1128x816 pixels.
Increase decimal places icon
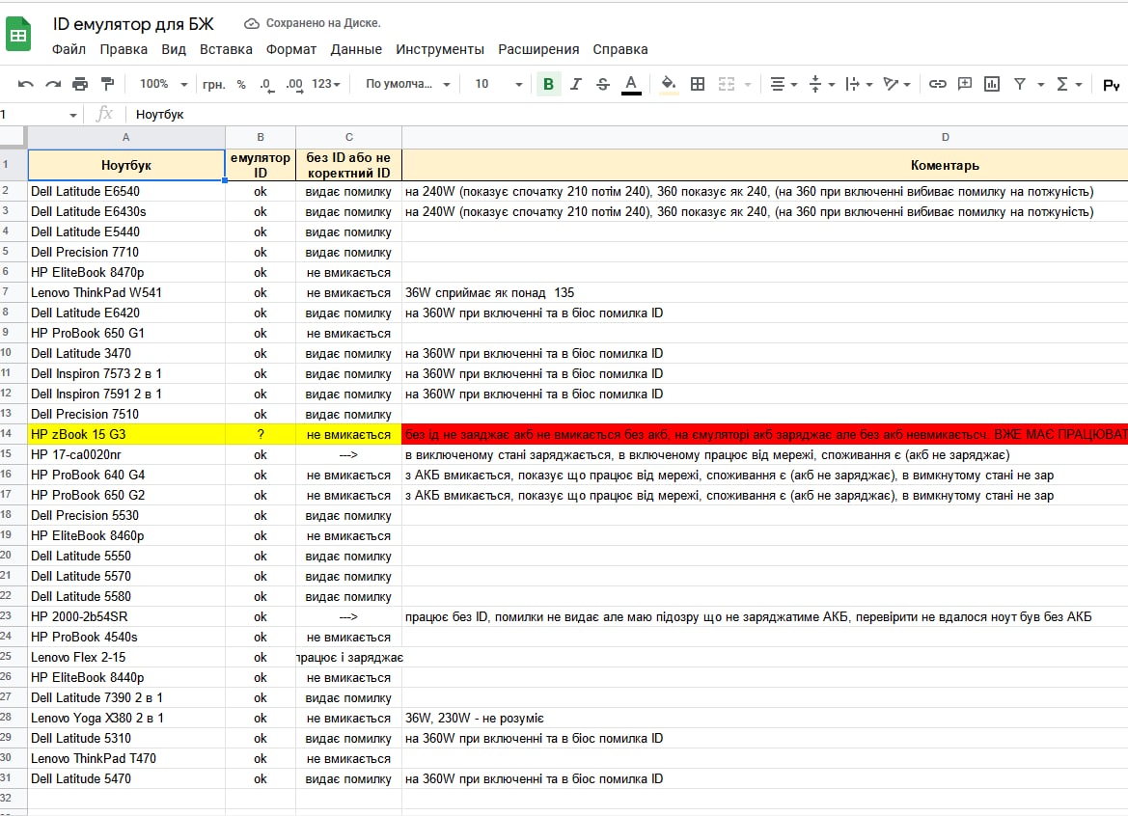pyautogui.click(x=294, y=84)
